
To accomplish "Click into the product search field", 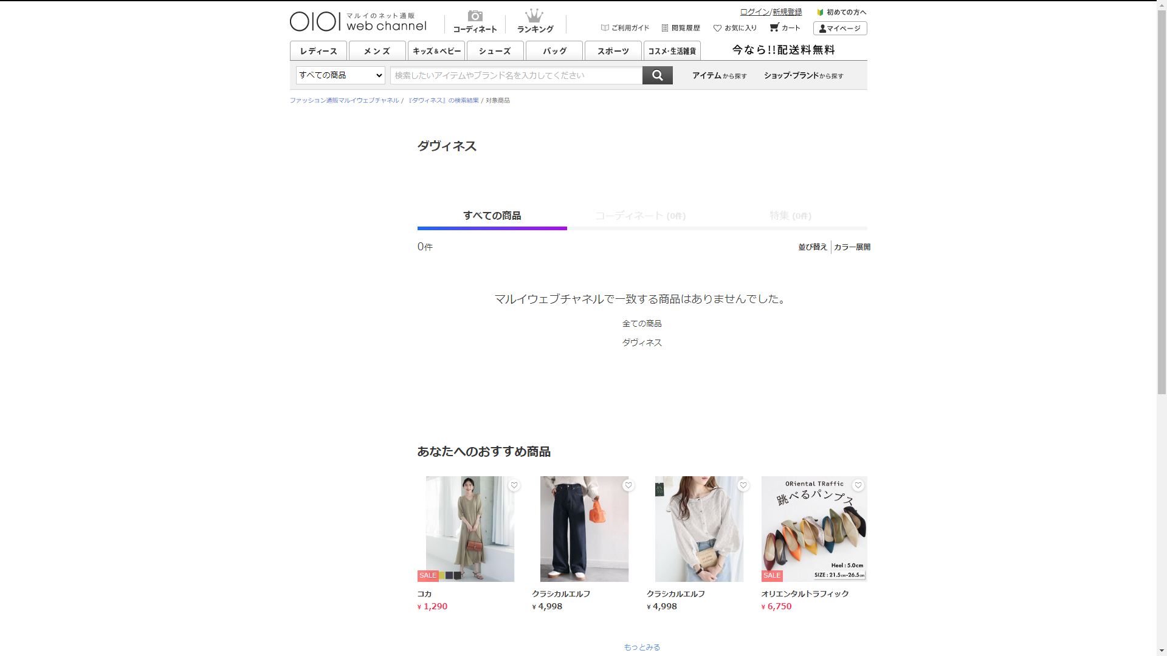I will pos(515,75).
